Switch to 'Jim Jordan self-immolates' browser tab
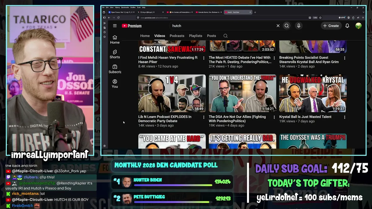Image resolution: width=372 pixels, height=209 pixels. coord(180,12)
